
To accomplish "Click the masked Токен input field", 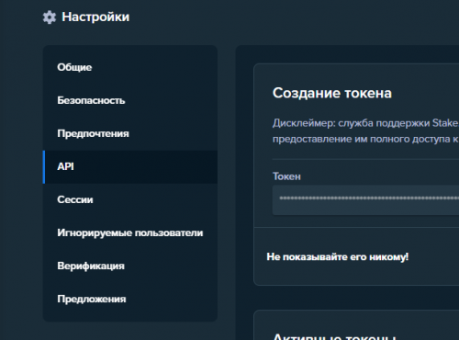I will (365, 199).
